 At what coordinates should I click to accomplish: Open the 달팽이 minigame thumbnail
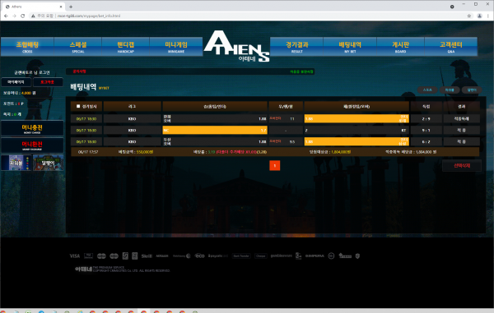[x=49, y=163]
